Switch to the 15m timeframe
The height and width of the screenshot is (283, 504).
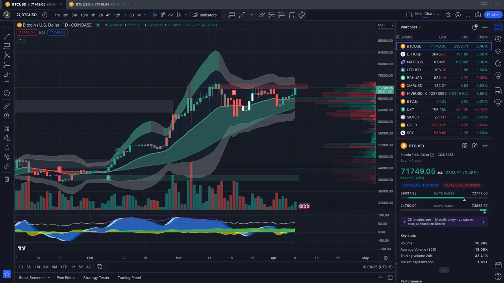coord(84,15)
